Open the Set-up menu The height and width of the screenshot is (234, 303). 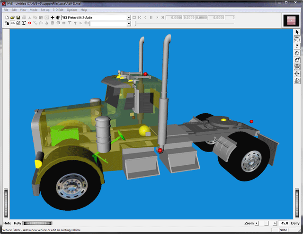pyautogui.click(x=45, y=9)
